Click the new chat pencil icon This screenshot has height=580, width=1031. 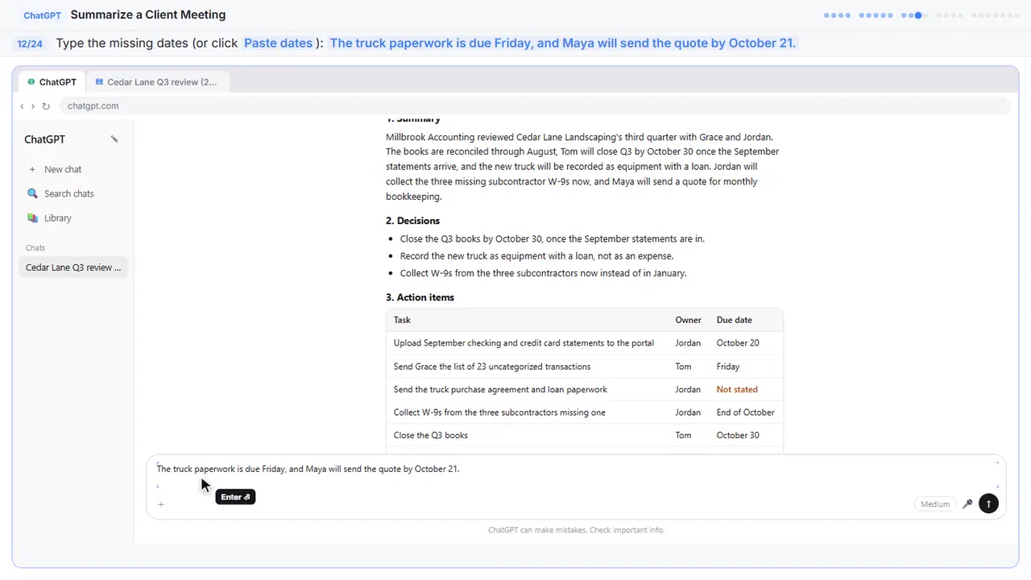coord(114,139)
